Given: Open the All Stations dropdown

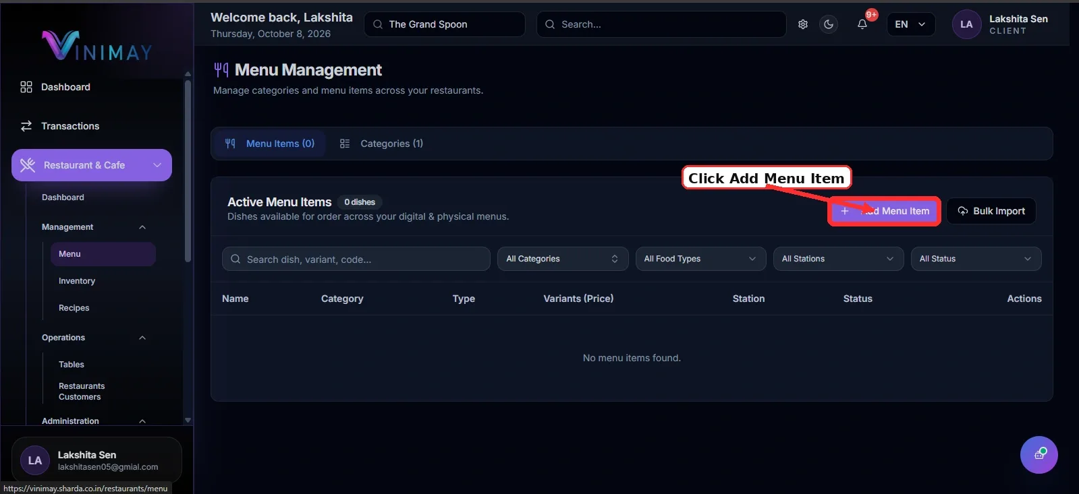Looking at the screenshot, I should click(x=838, y=259).
